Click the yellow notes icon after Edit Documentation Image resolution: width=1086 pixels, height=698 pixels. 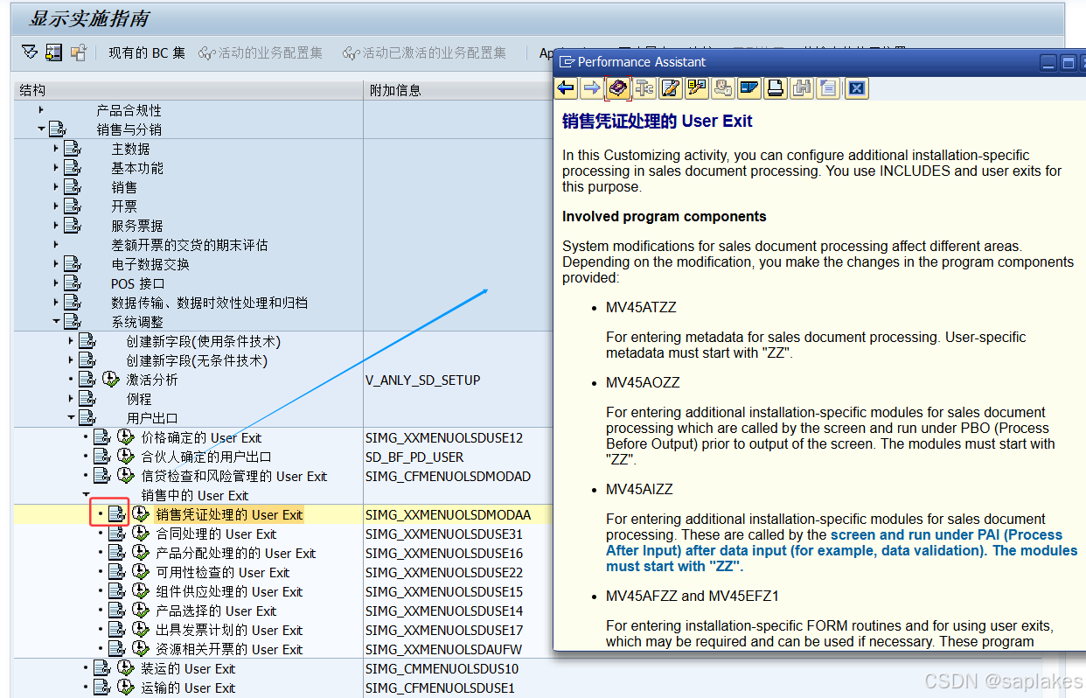coord(697,87)
